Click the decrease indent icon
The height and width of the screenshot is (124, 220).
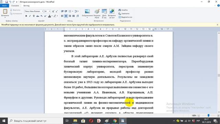pos(62,11)
